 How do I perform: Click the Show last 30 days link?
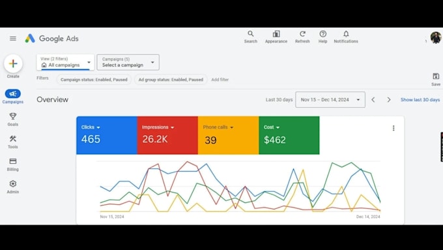click(420, 100)
